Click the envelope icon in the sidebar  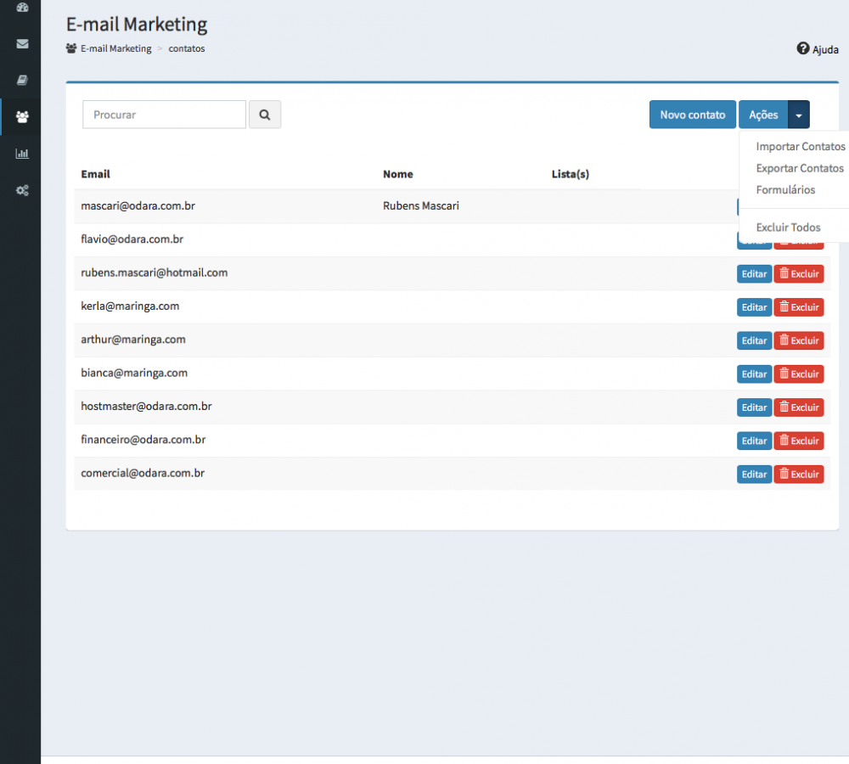pos(22,44)
